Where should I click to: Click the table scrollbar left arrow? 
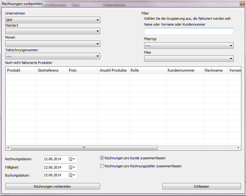[8, 148]
